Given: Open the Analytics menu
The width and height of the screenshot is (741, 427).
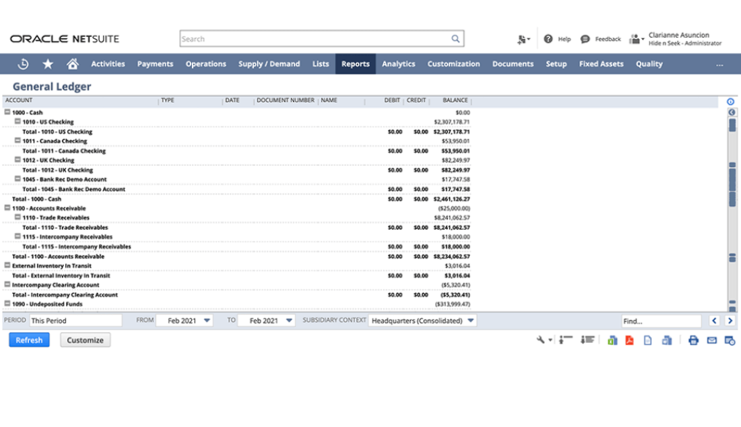Looking at the screenshot, I should (x=398, y=64).
